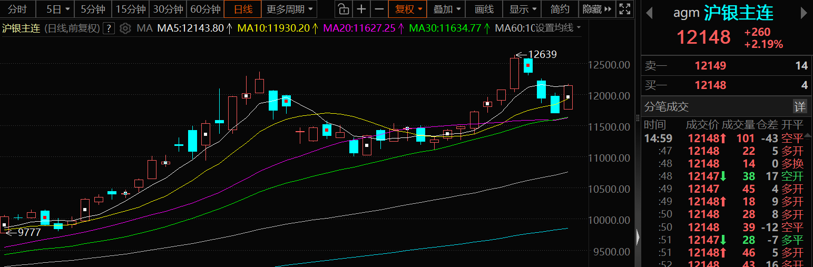
Task: Go to previous contract with left arrow
Action: (649, 12)
